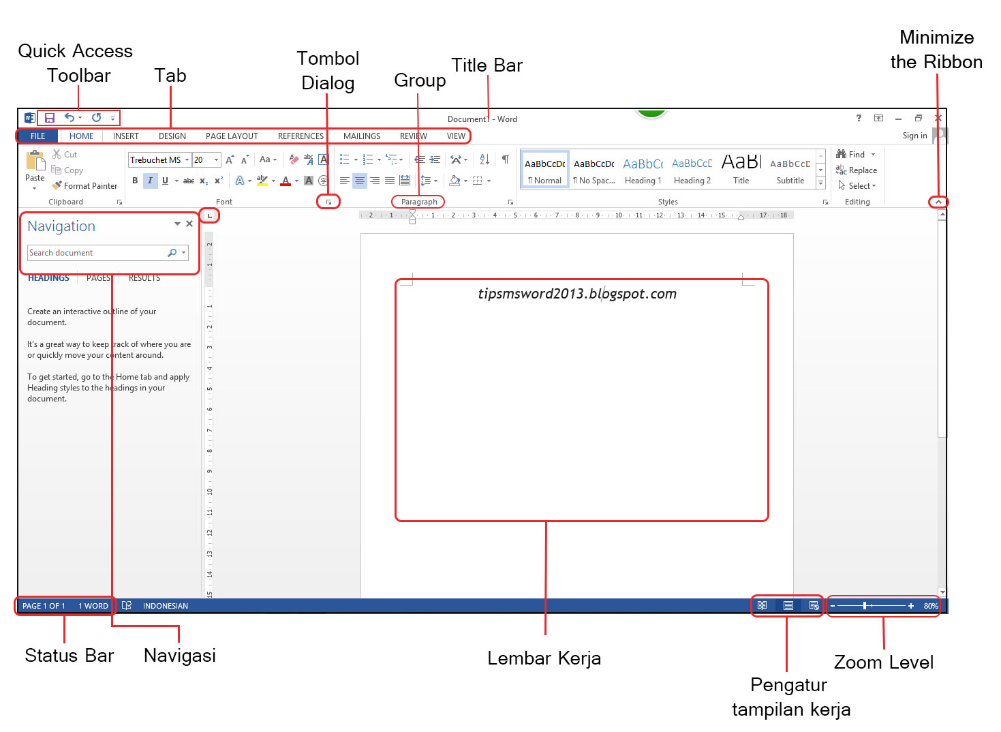
Task: Toggle Italic formatting button
Action: coord(150,181)
